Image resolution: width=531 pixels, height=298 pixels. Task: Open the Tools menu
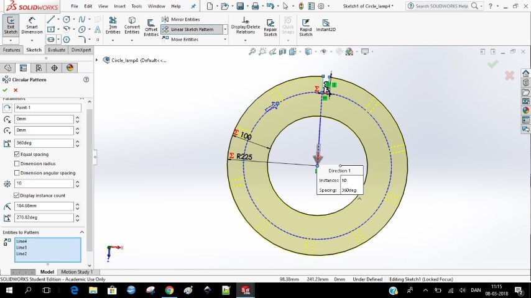pyautogui.click(x=136, y=6)
